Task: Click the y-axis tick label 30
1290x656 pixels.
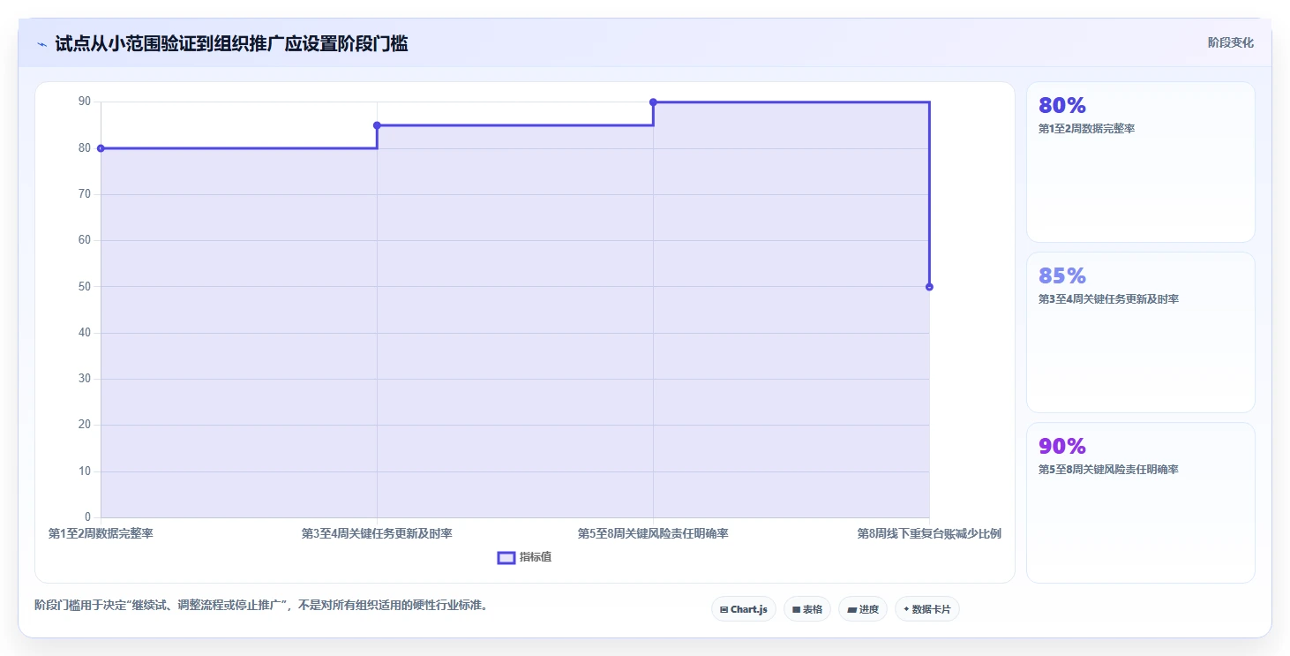Action: pyautogui.click(x=85, y=379)
